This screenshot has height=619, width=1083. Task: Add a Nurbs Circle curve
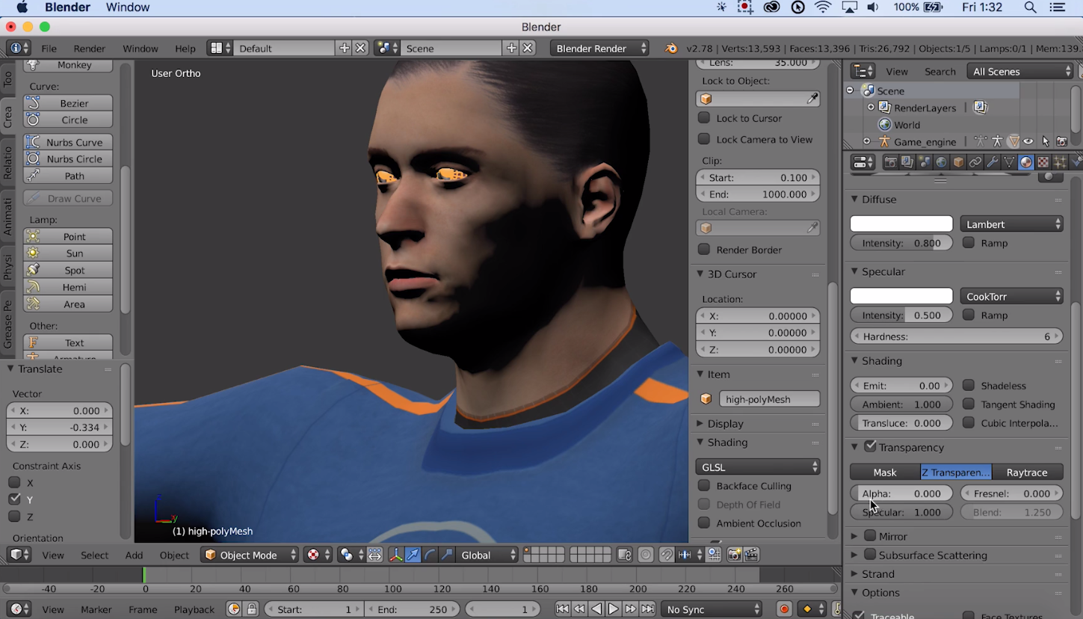pyautogui.click(x=68, y=158)
